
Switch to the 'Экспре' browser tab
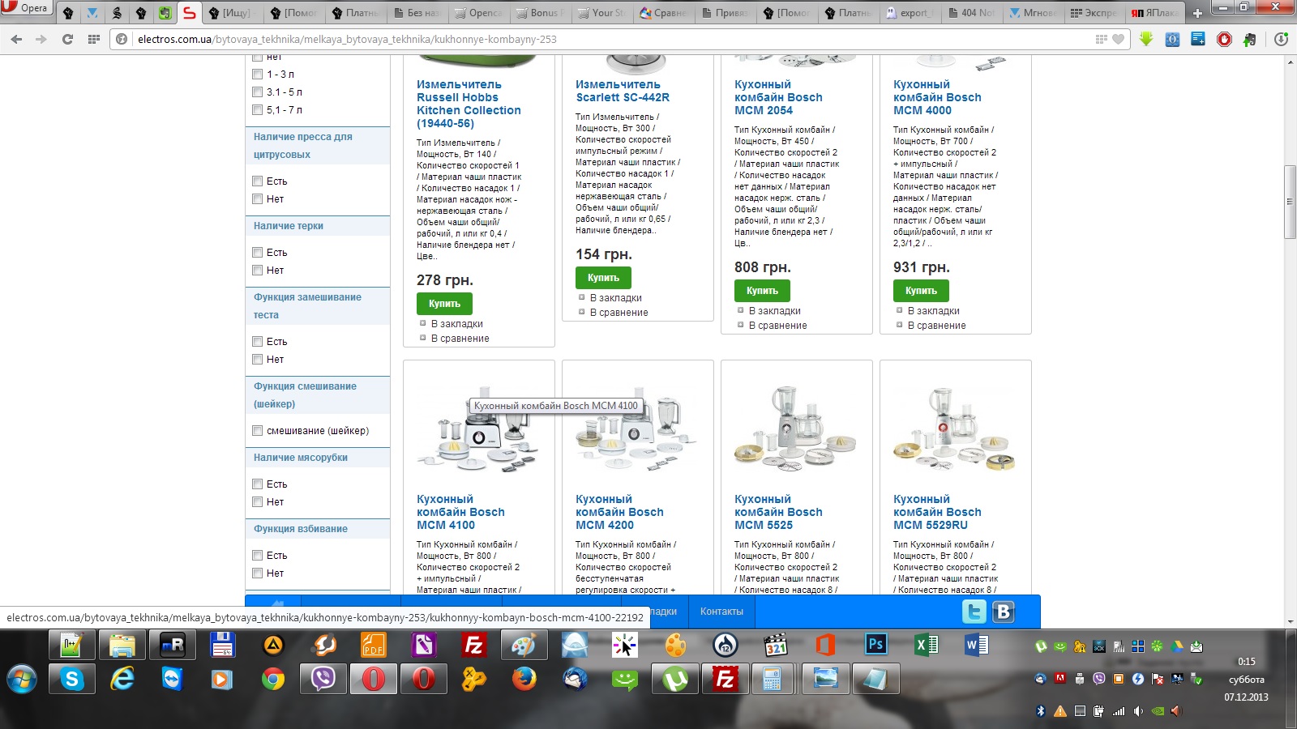[x=1094, y=13]
